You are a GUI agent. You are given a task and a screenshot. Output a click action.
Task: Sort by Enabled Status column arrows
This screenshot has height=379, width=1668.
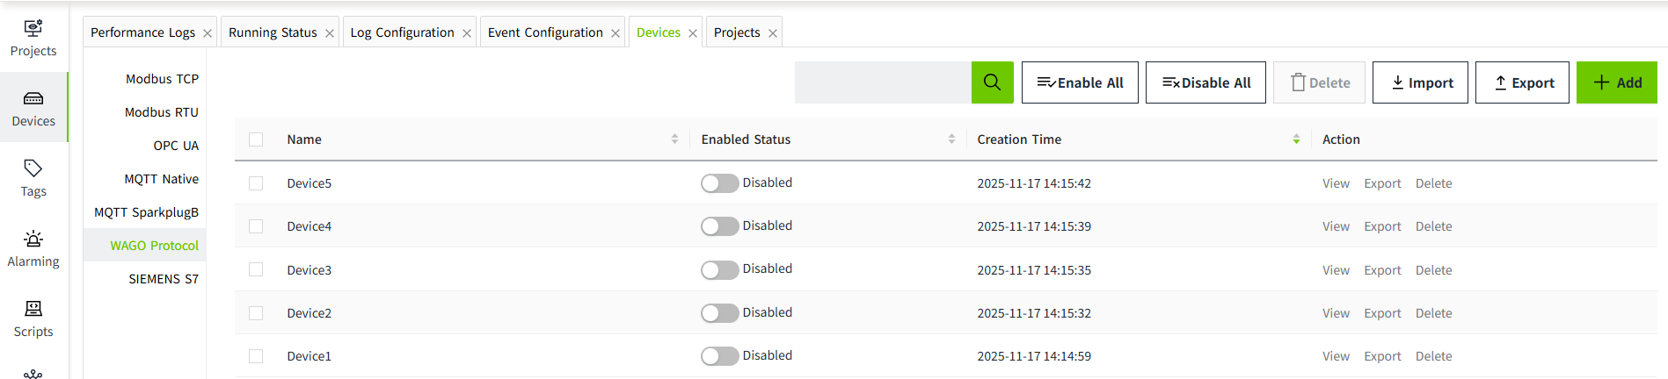[951, 139]
